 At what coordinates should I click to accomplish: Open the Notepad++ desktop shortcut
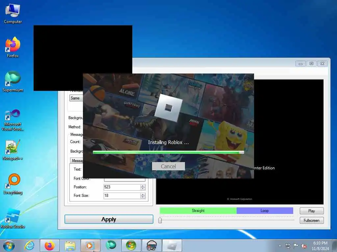[x=13, y=150]
